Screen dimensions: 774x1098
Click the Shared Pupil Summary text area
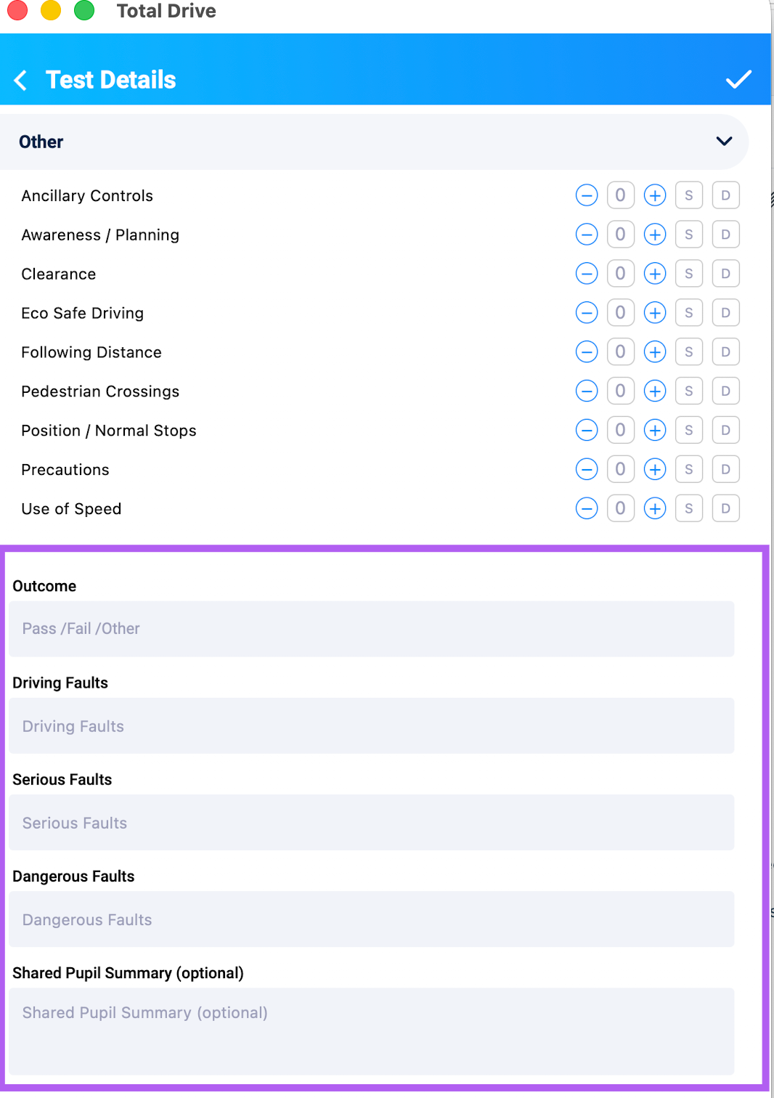(x=372, y=1031)
